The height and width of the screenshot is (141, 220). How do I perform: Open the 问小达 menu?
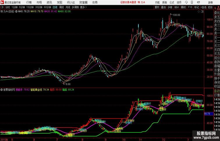pos(71,2)
